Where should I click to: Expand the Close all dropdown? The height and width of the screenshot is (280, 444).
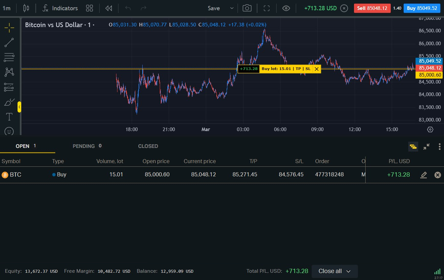pyautogui.click(x=348, y=271)
